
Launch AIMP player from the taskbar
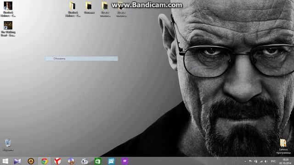click(31, 161)
